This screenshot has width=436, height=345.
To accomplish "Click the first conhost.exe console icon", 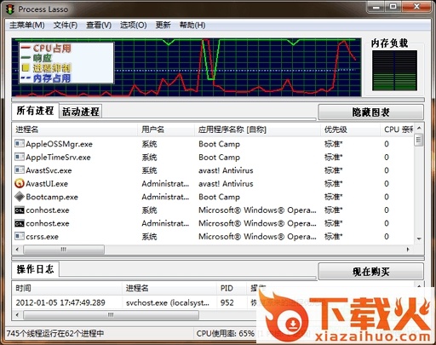I will click(20, 210).
